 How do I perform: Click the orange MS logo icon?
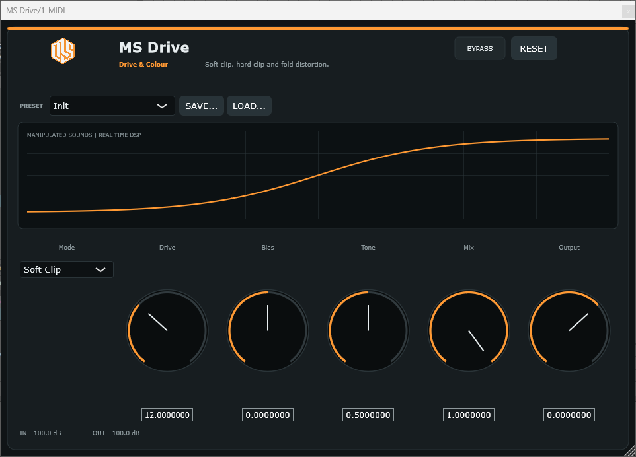point(63,51)
